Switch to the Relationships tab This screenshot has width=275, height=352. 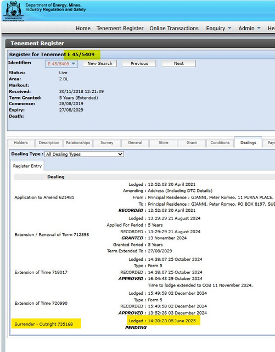pos(78,143)
